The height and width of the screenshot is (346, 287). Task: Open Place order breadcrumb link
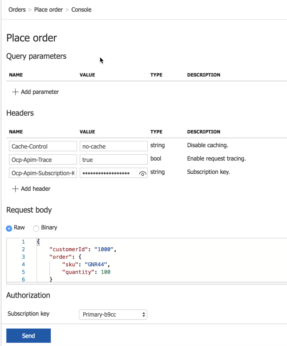point(49,9)
